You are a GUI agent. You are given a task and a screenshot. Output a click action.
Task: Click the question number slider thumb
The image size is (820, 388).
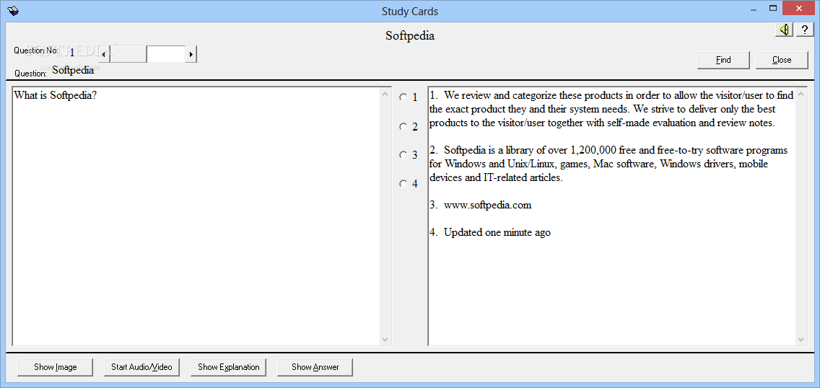point(128,54)
